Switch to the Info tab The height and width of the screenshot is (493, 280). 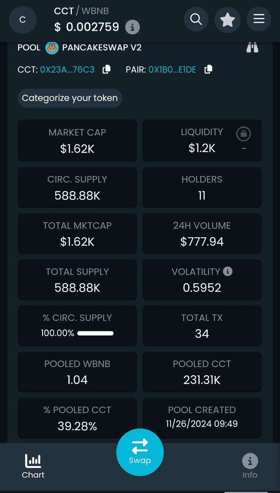click(250, 466)
